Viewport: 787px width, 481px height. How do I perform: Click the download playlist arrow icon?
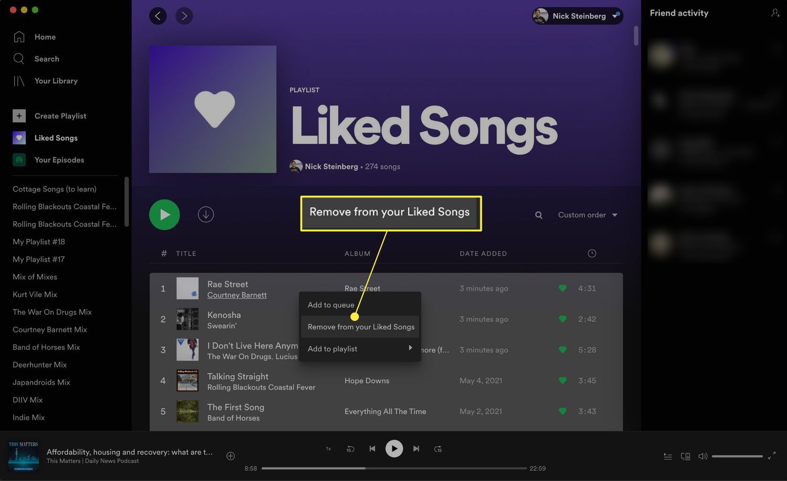pos(206,215)
